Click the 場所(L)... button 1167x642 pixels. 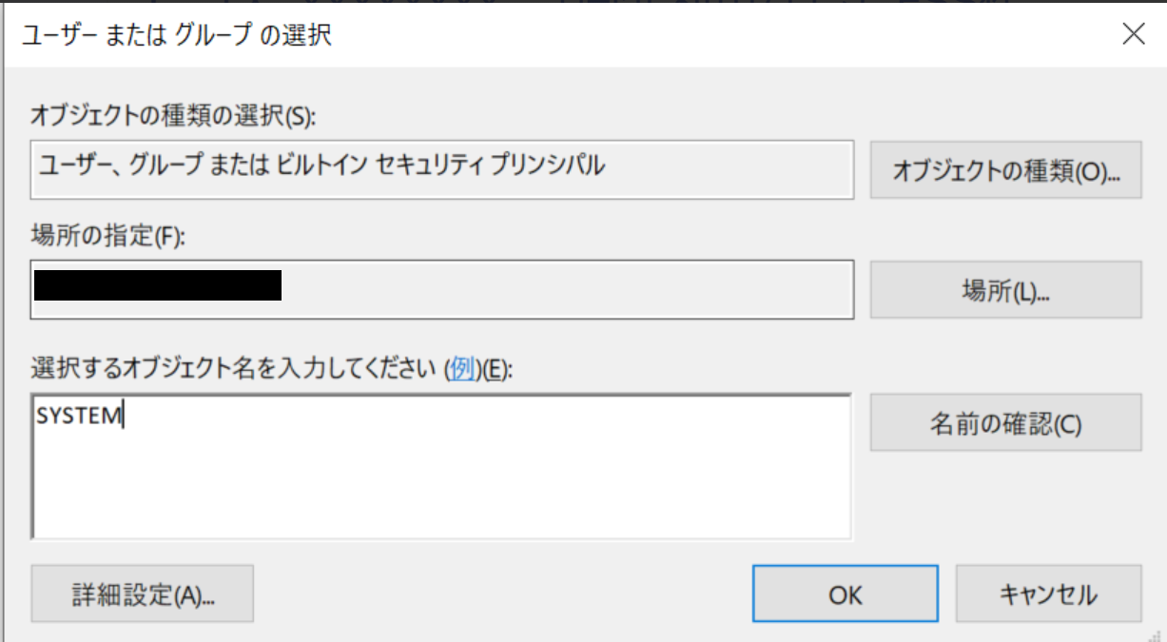coord(1005,290)
